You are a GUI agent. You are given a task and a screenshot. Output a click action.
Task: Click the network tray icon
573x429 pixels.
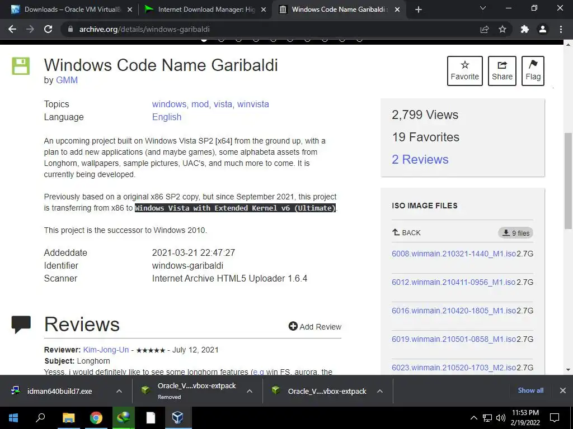click(x=487, y=418)
